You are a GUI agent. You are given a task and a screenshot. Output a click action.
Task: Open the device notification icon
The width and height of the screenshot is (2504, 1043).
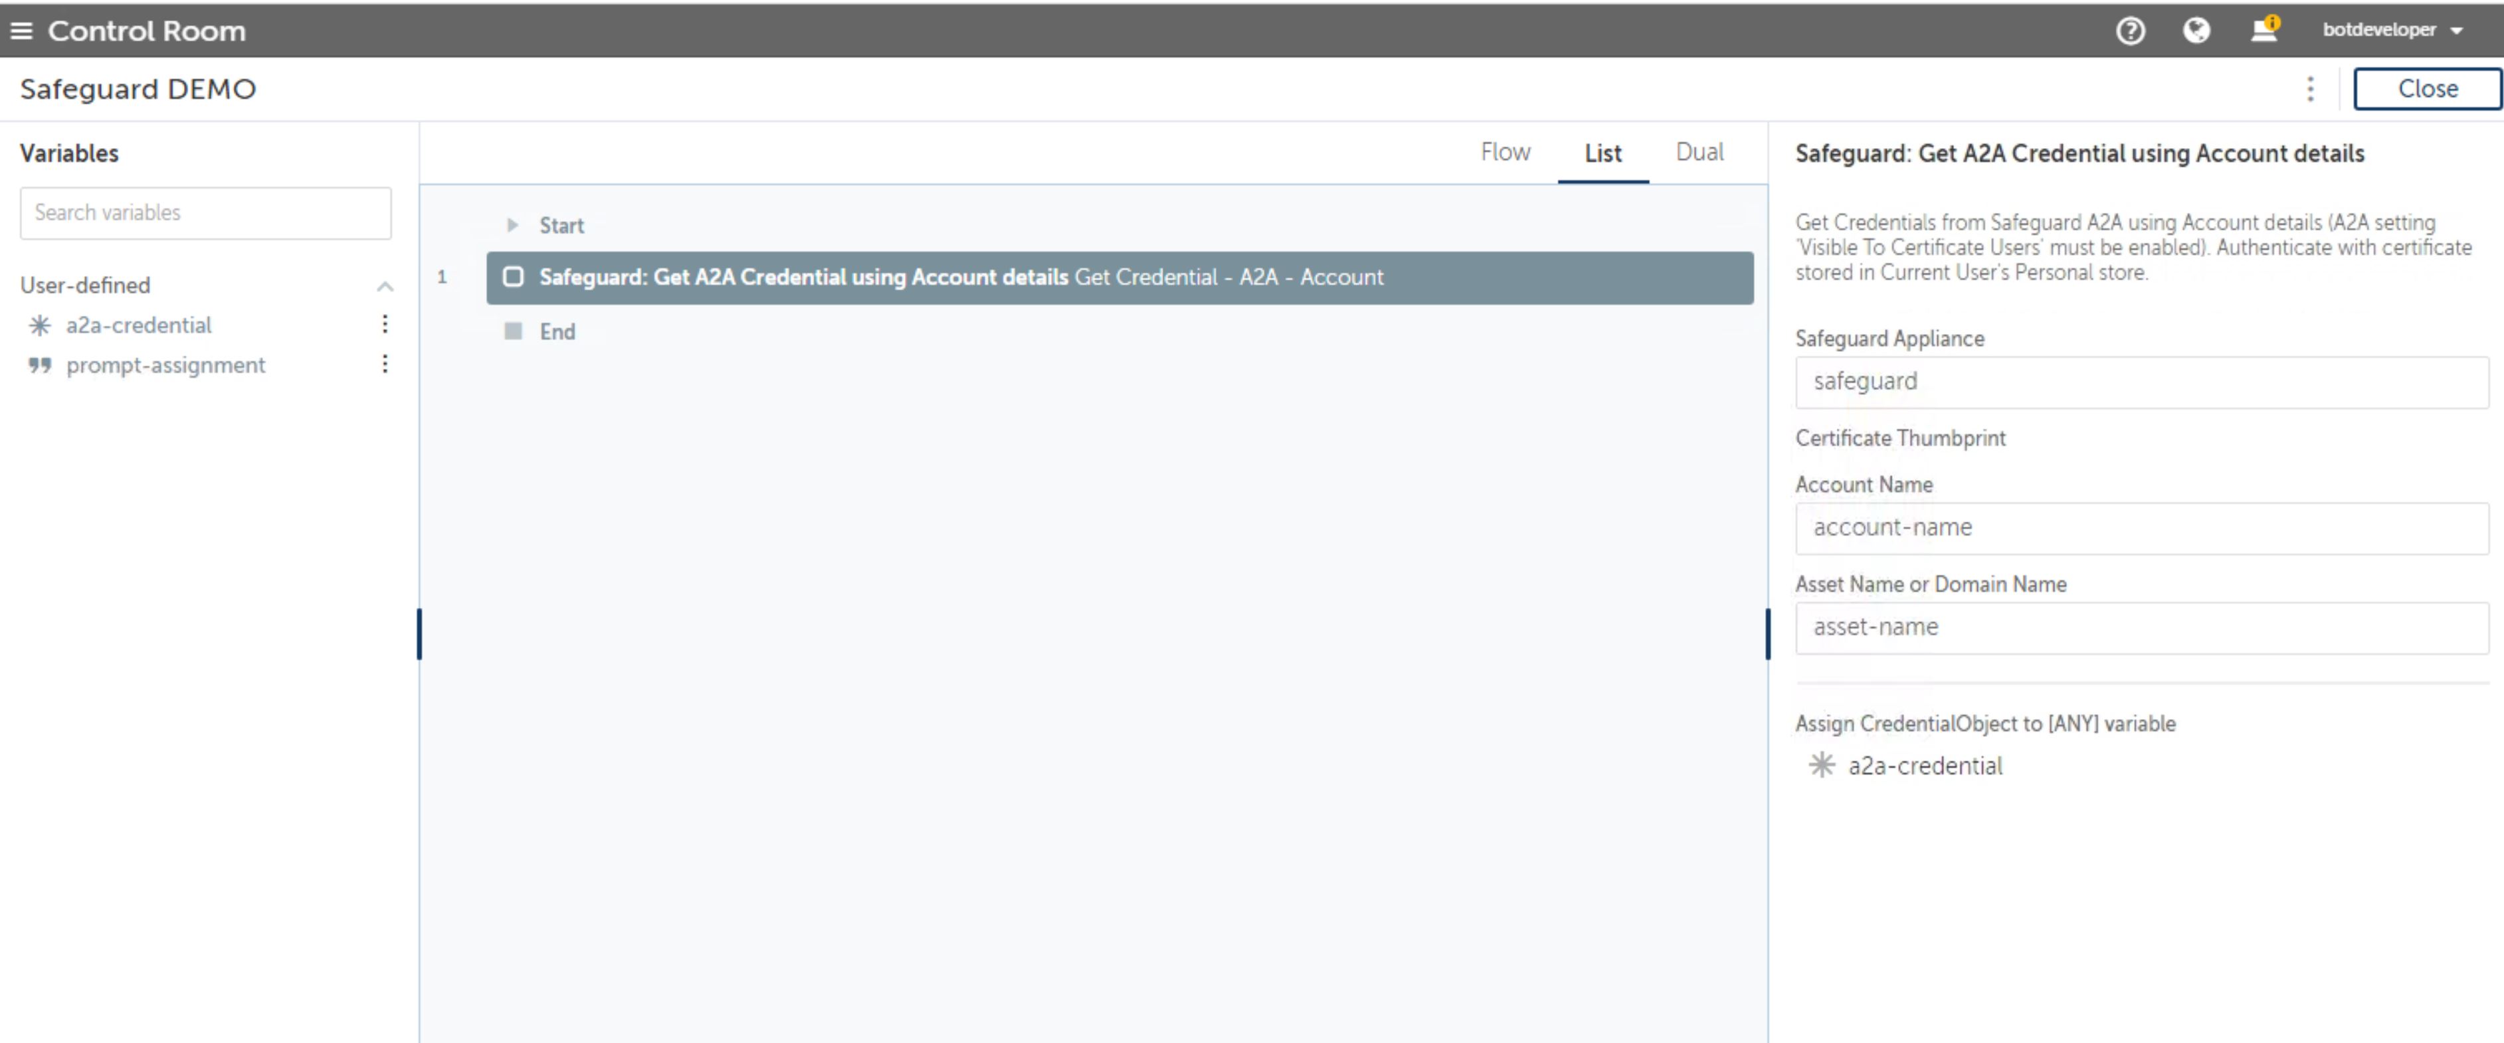coord(2264,31)
